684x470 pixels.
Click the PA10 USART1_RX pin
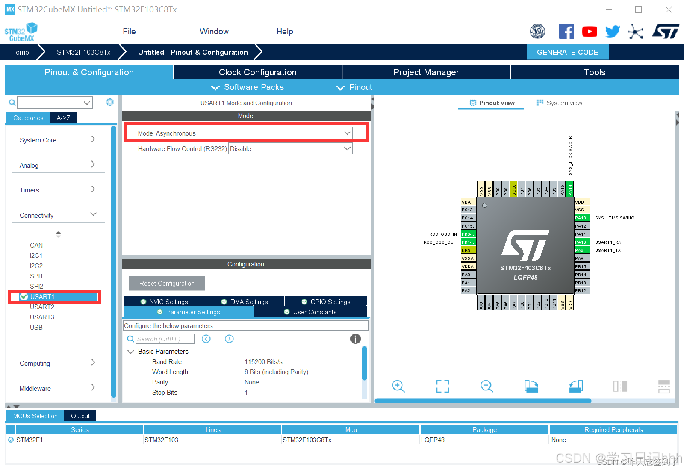tap(582, 242)
